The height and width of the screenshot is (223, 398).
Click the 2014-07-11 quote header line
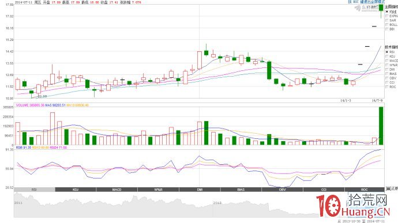coord(78,2)
